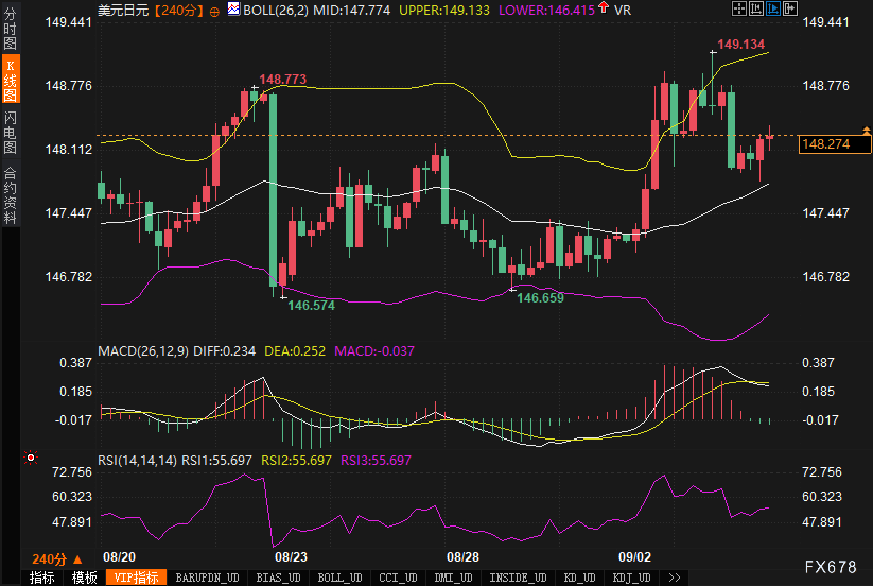Open 闪电图 view in sidebar

click(x=10, y=132)
